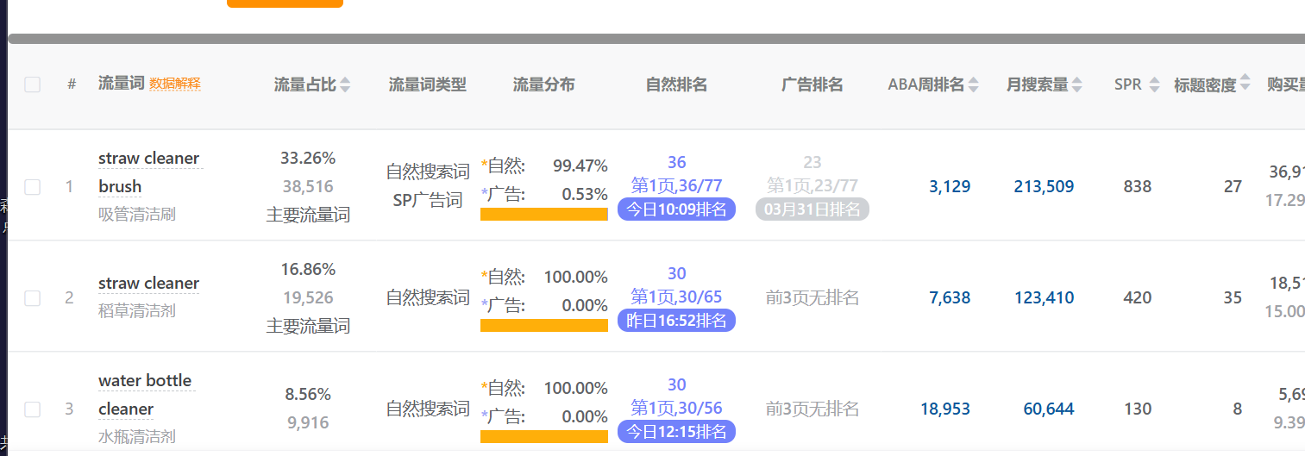Select the row 2 checkbox

(x=33, y=298)
